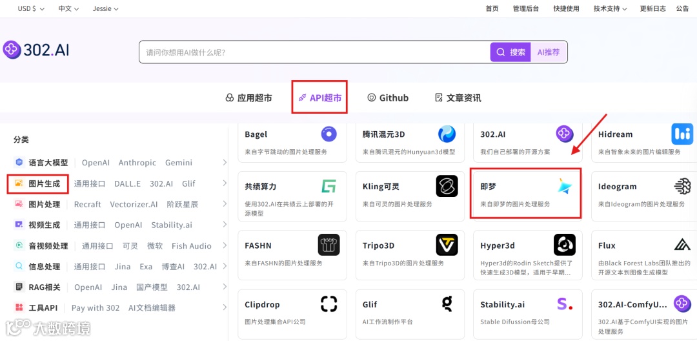Select the Glif sub-category in 图片生成
Image resolution: width=697 pixels, height=341 pixels.
(x=188, y=183)
